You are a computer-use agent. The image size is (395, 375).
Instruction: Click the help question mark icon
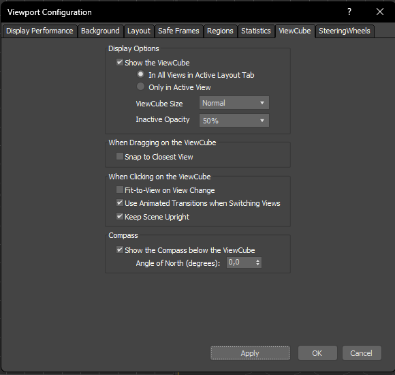click(x=349, y=12)
